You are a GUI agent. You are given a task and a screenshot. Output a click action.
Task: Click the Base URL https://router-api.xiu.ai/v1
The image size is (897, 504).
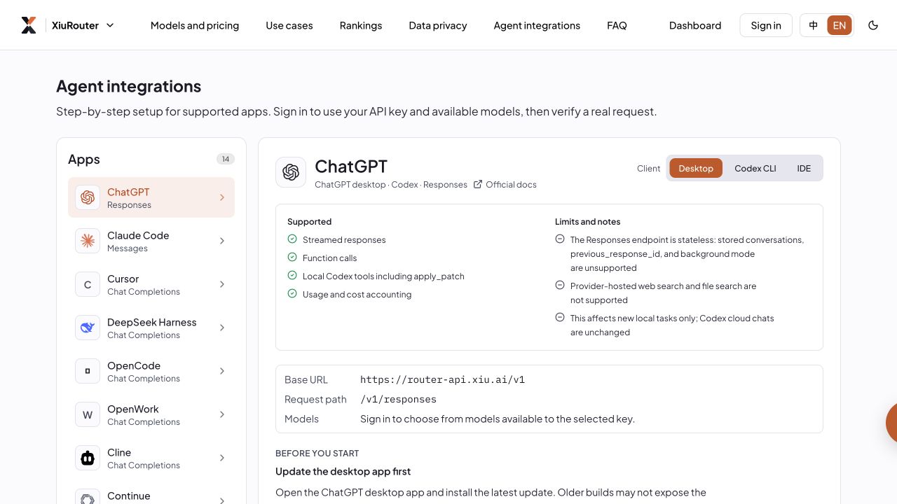(442, 380)
